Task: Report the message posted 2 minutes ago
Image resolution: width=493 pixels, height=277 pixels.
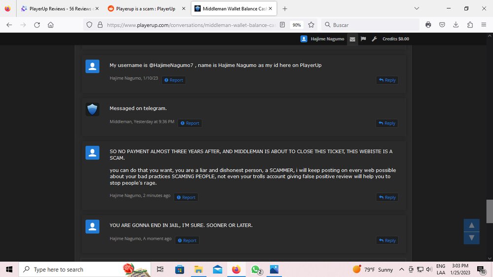Action: pos(186,197)
